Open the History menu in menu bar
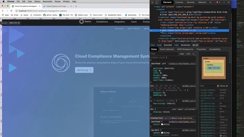Image resolution: width=244 pixels, height=137 pixels. tap(37, 2)
